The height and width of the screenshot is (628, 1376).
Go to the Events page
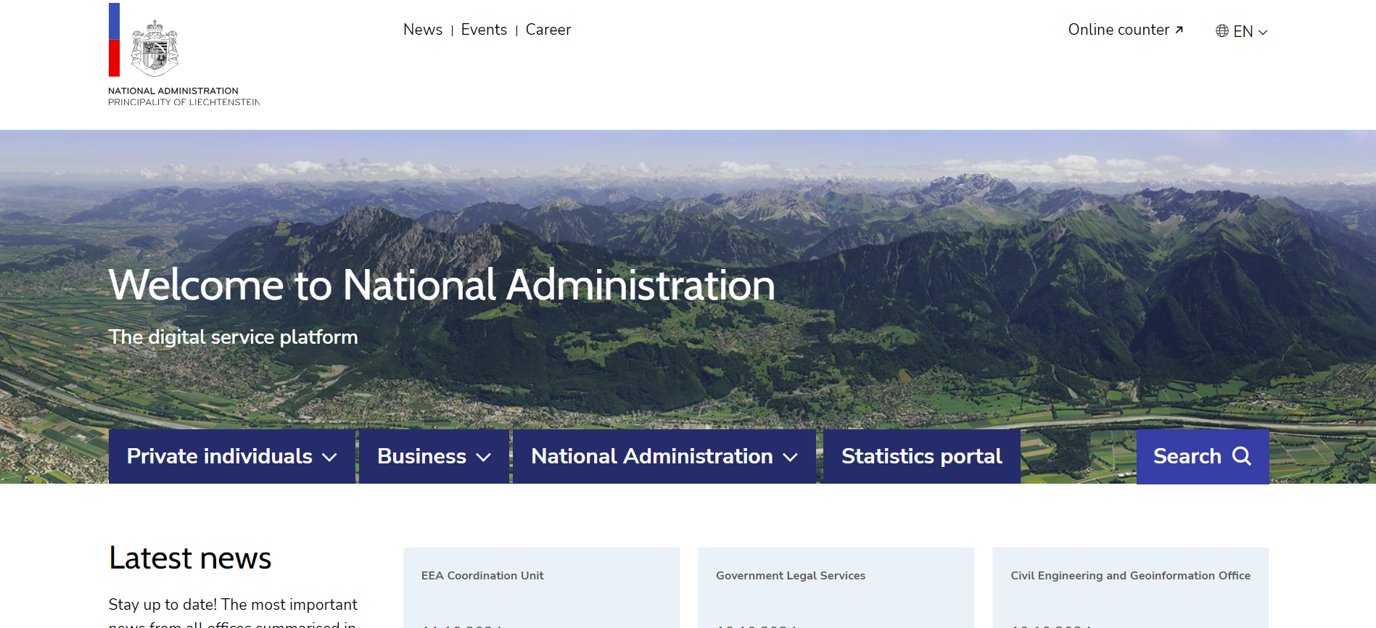(x=484, y=30)
